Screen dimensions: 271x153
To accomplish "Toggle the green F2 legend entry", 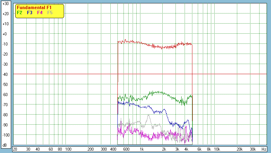I will (20, 12).
